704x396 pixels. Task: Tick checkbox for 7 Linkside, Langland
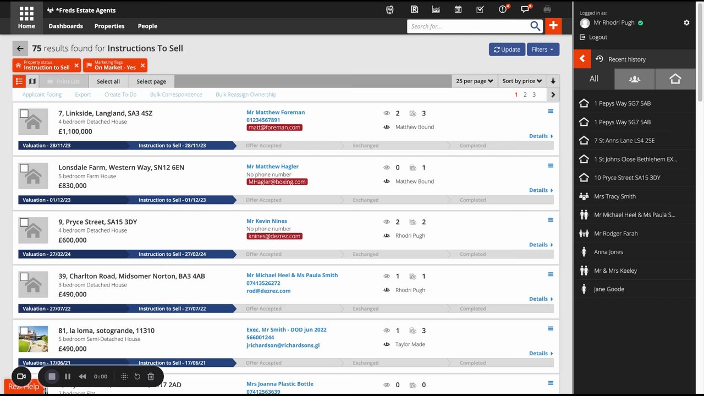[24, 114]
